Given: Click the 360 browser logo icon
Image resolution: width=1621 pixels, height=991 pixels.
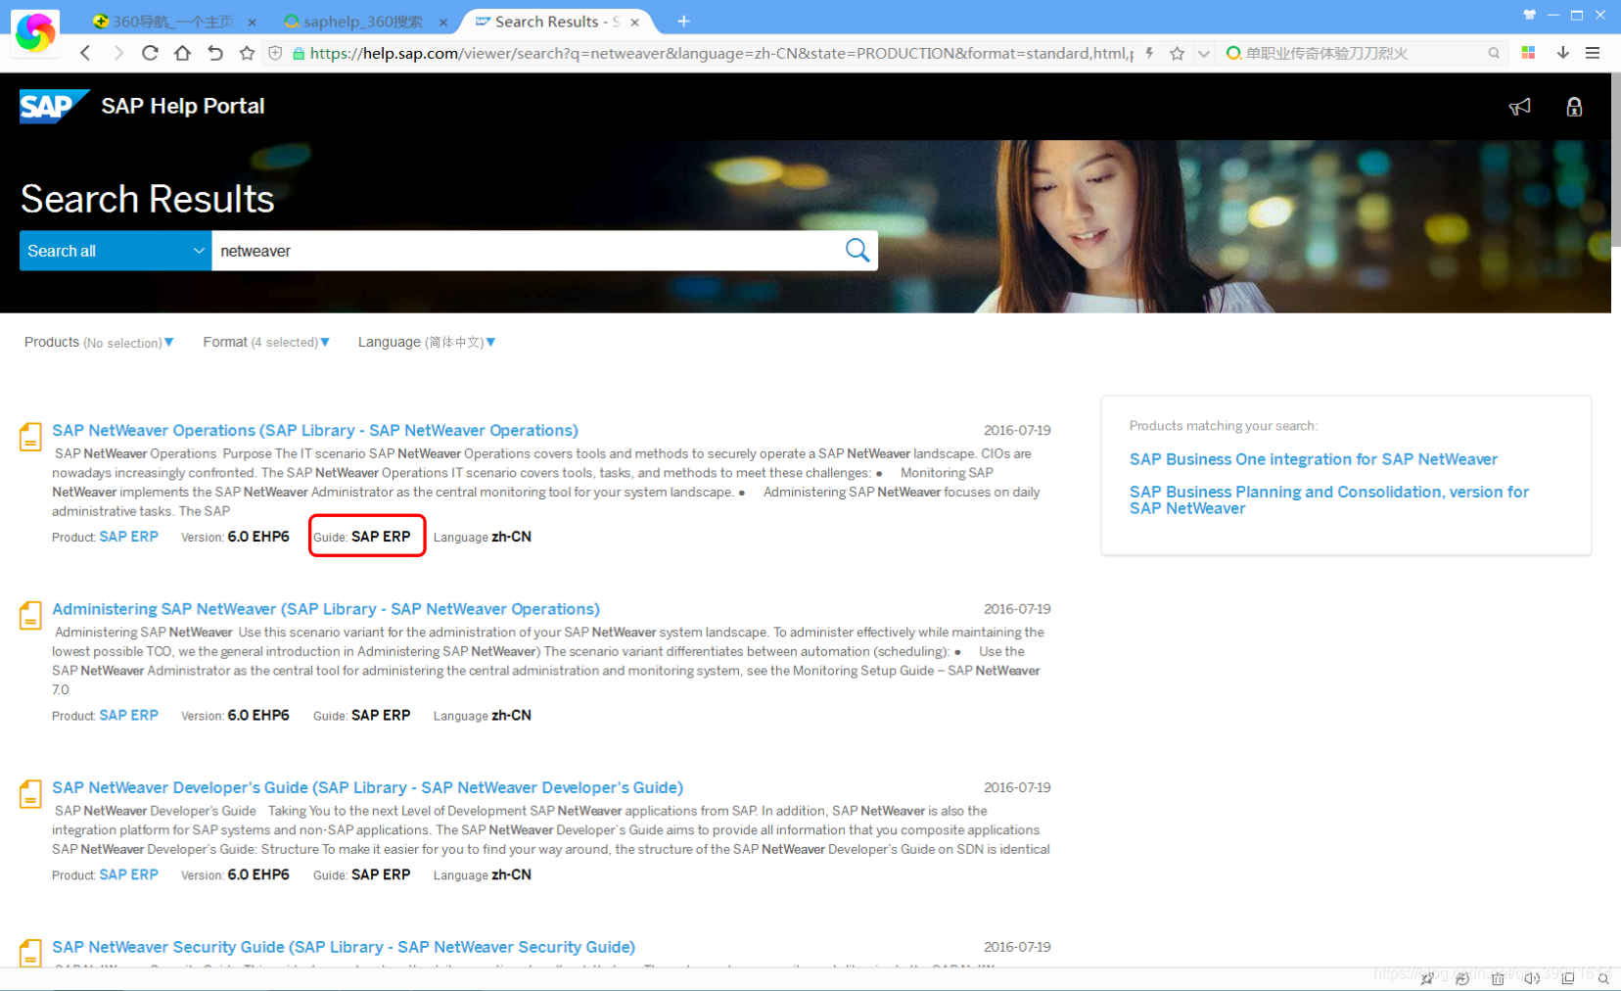Looking at the screenshot, I should pos(35,32).
